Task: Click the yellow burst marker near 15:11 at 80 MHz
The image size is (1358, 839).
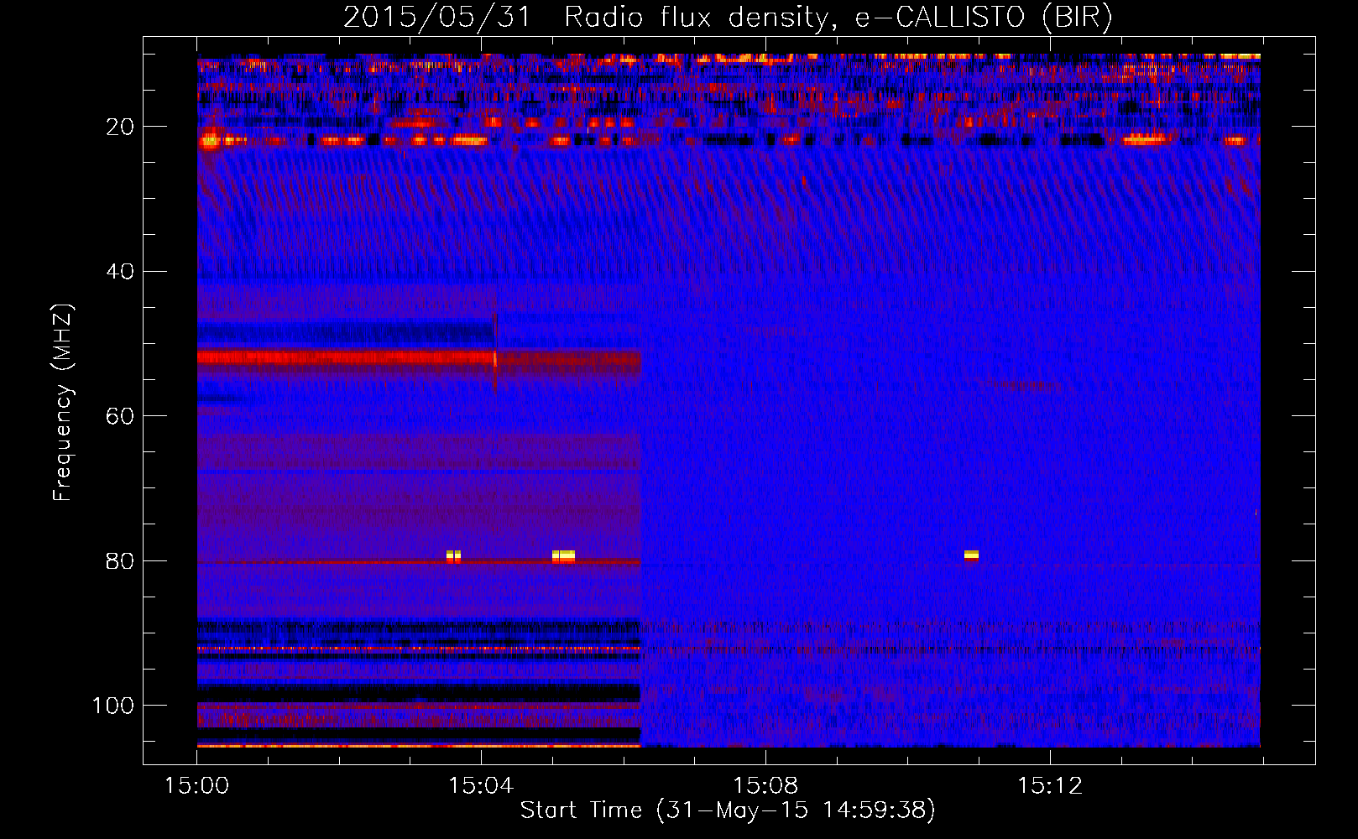Action: click(x=971, y=555)
